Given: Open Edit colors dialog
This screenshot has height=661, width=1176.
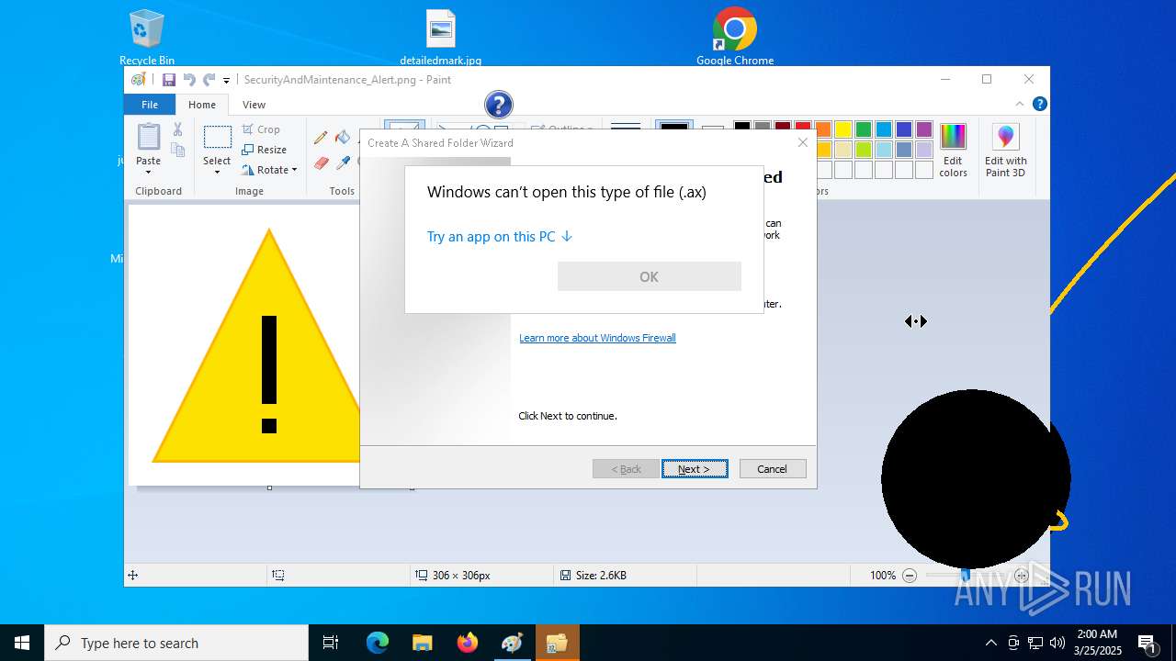Looking at the screenshot, I should click(x=953, y=151).
